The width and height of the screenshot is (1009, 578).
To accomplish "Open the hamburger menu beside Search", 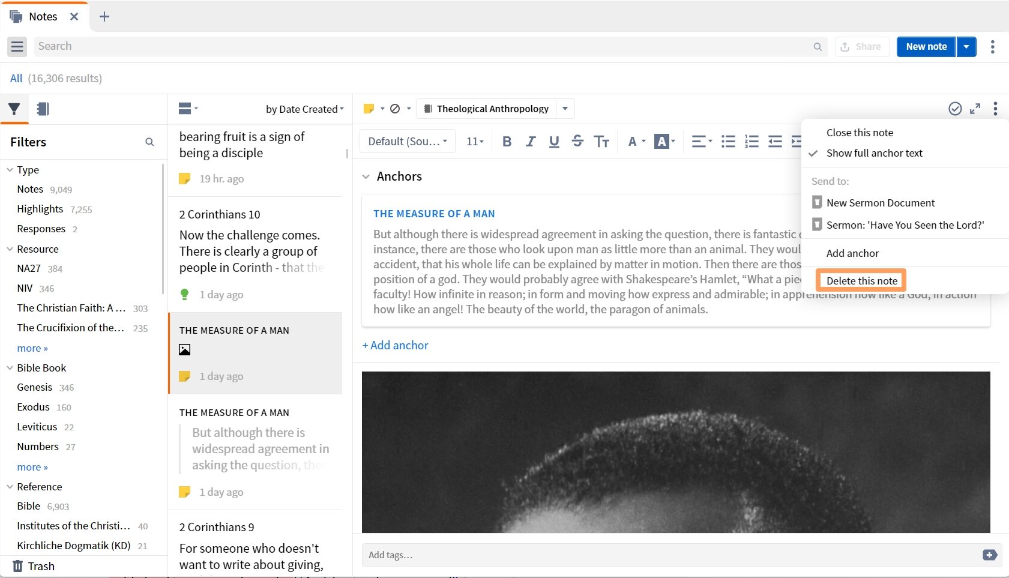I will coord(17,46).
